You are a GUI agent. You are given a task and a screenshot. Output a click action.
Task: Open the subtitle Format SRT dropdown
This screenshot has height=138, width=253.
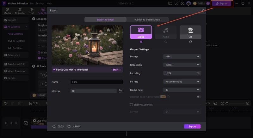pos(182,112)
